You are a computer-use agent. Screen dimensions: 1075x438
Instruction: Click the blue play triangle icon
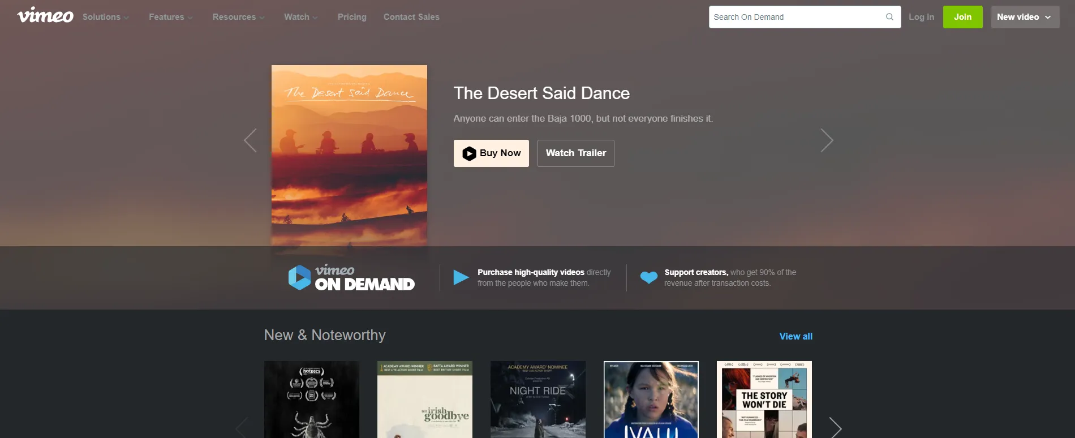(x=461, y=277)
